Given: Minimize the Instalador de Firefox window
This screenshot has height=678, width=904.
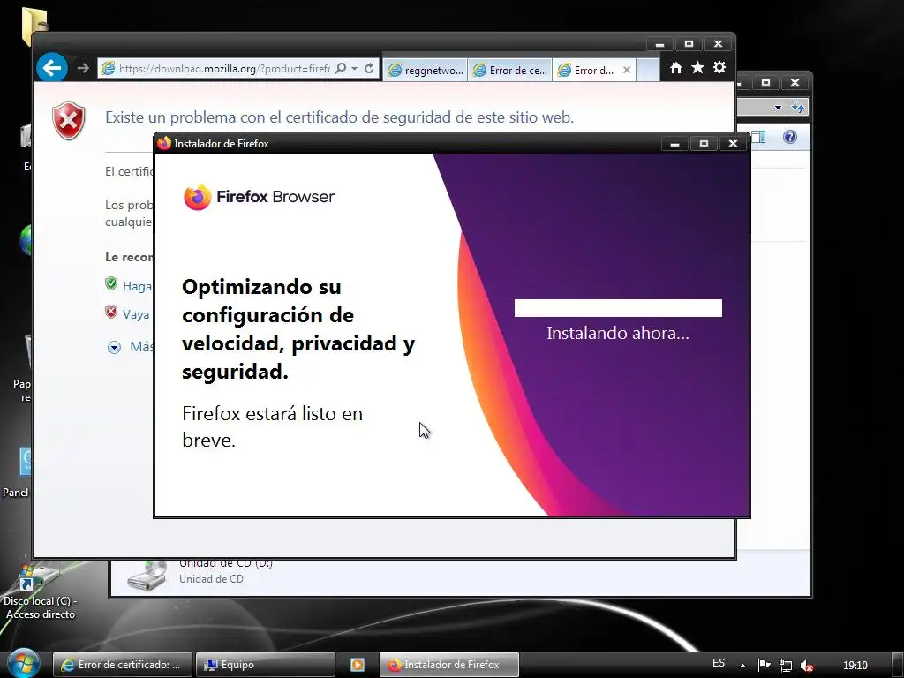Looking at the screenshot, I should coord(674,144).
